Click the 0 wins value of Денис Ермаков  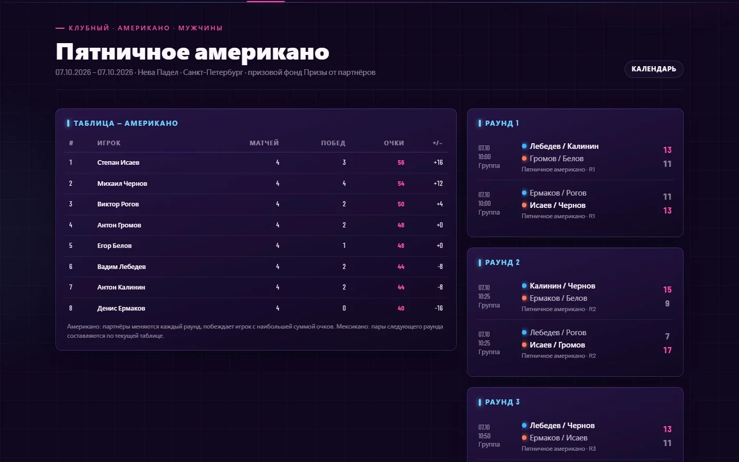coord(344,309)
